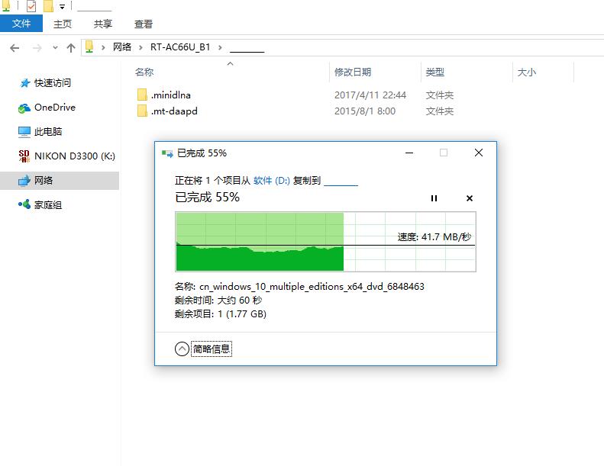The image size is (604, 466).
Task: Select the .mt-daapd folder icon
Action: (x=142, y=111)
